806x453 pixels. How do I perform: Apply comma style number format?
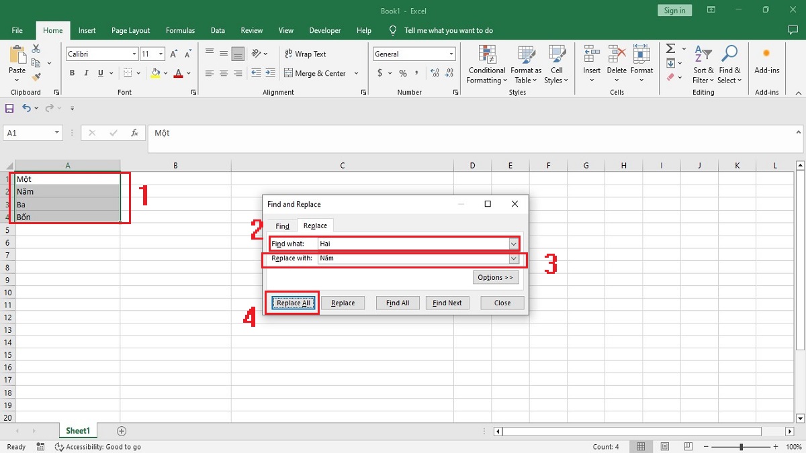coord(417,73)
